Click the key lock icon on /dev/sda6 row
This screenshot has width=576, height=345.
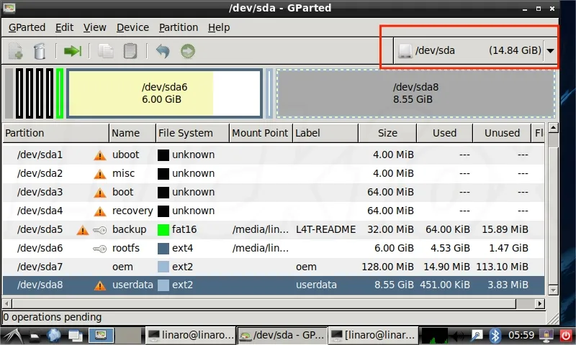(x=100, y=249)
